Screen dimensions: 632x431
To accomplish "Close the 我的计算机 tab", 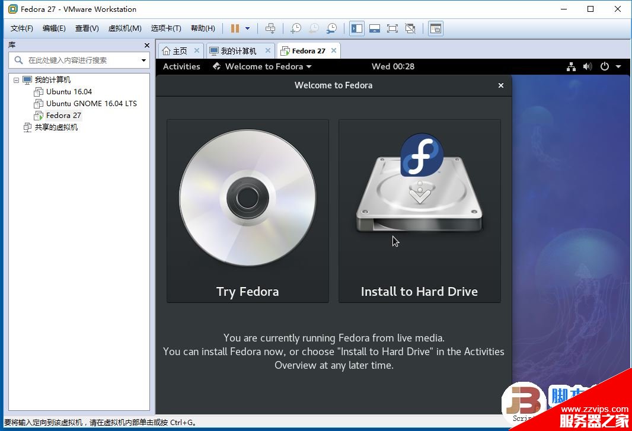I will click(267, 50).
